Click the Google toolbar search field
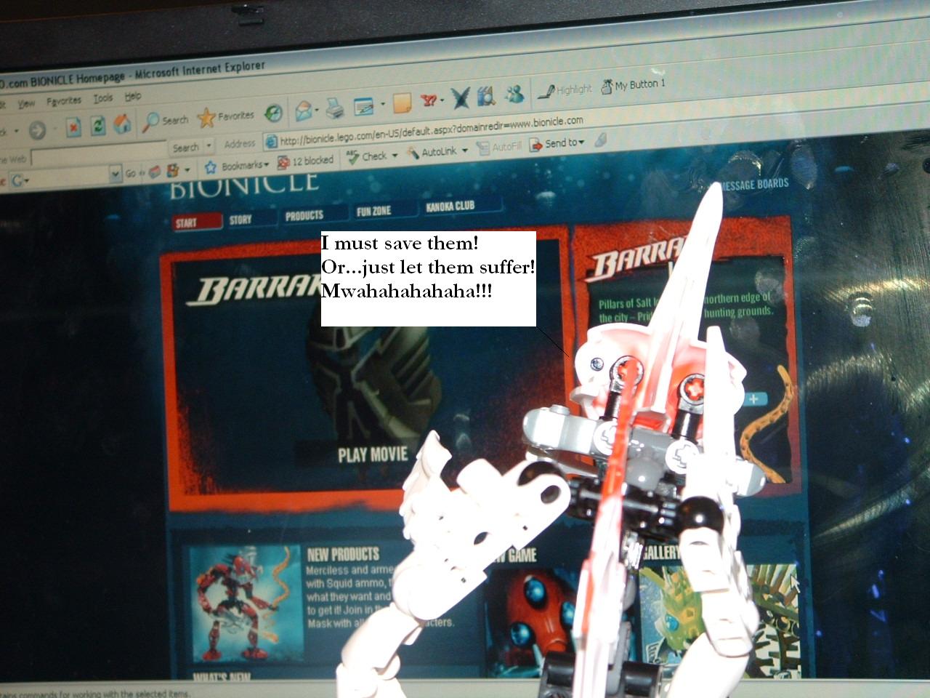 (x=69, y=177)
